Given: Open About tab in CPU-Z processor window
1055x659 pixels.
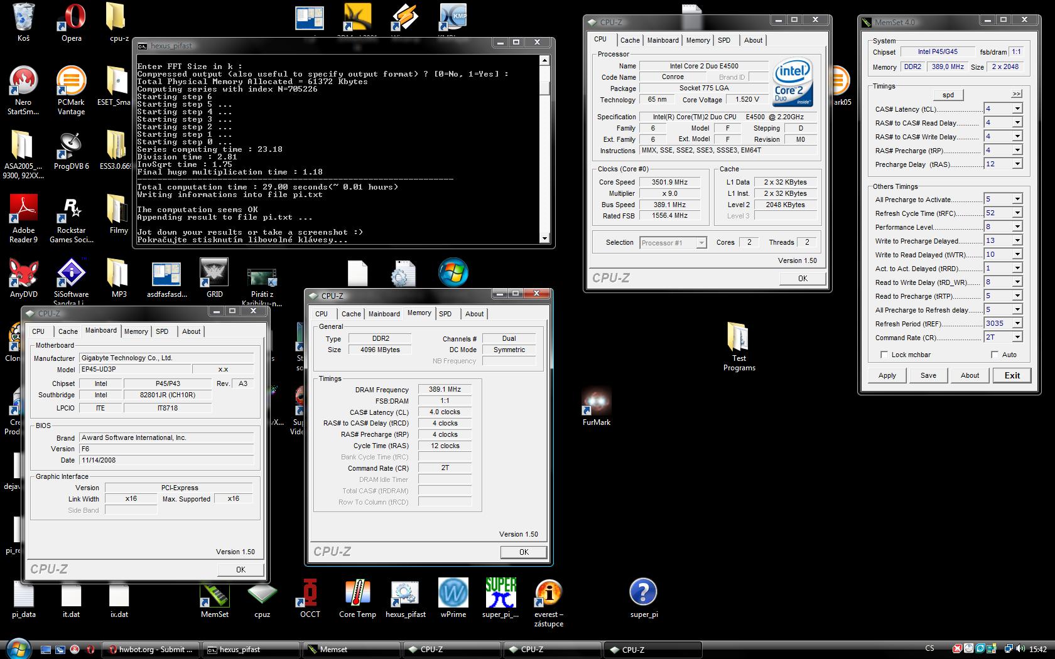Looking at the screenshot, I should (753, 40).
